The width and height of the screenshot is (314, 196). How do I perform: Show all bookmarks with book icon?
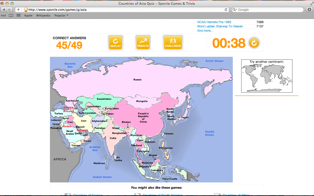(x=11, y=16)
